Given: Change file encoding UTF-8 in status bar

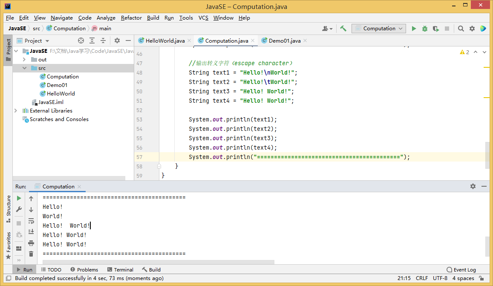Looking at the screenshot, I should click(440, 278).
